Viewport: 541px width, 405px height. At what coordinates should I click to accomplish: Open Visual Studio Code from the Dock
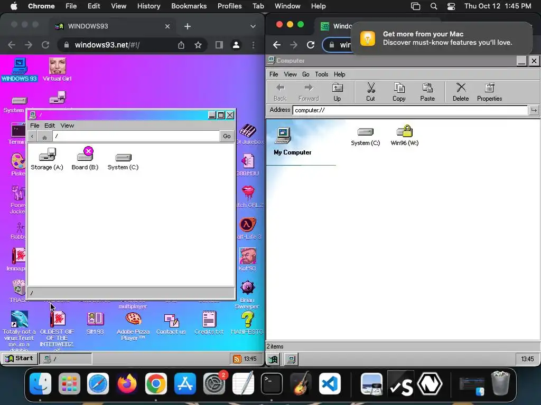[x=330, y=383]
